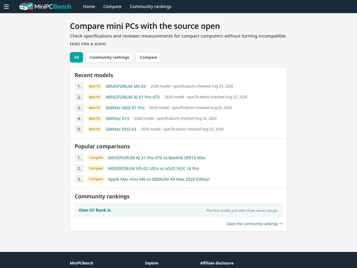Click the Recent models heading

click(94, 75)
